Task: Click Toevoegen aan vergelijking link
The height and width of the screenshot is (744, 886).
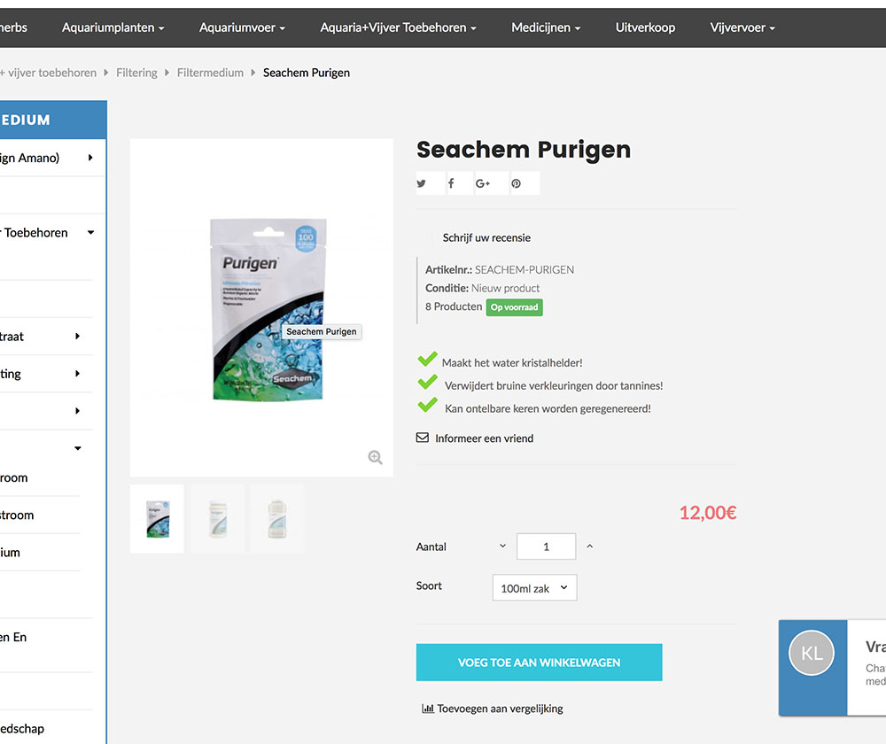Action: [x=492, y=709]
